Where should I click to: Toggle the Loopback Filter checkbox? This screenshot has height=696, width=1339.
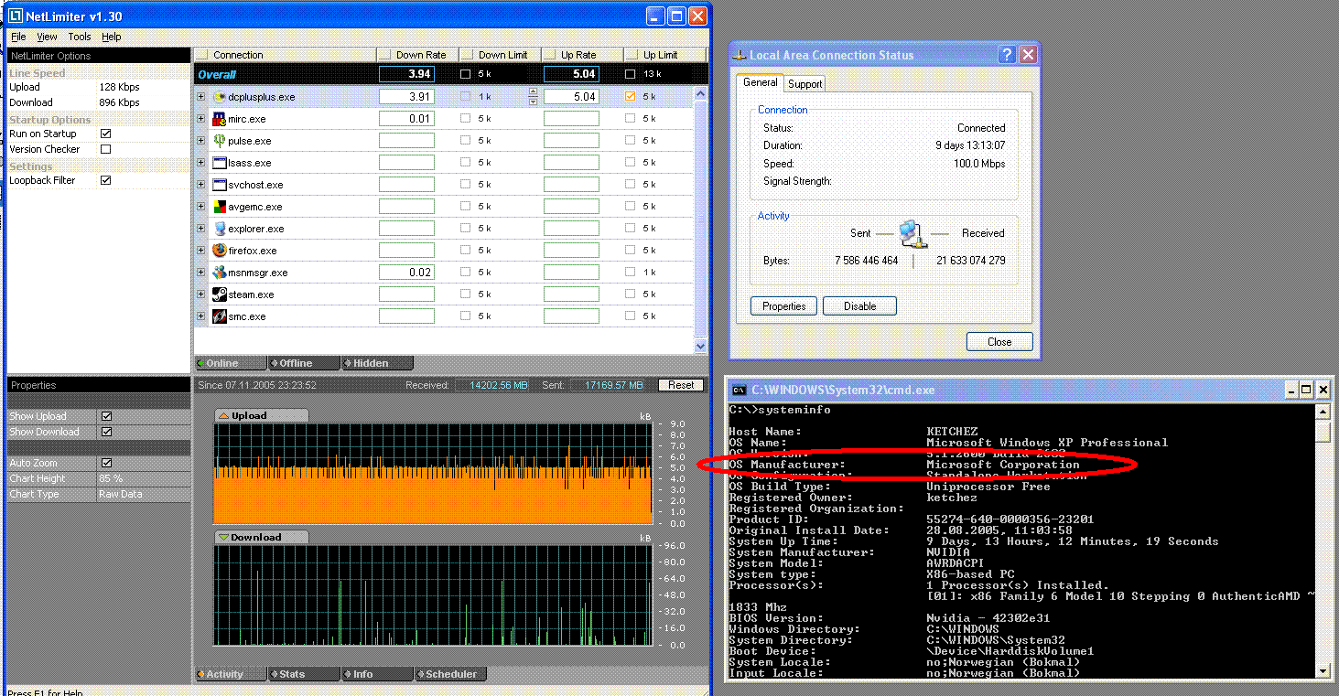point(106,180)
